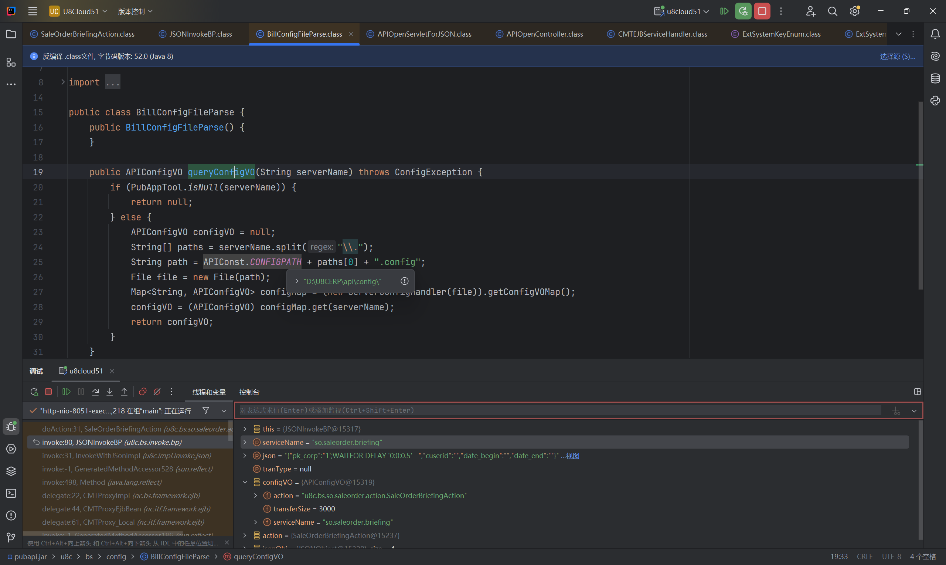Open the 控制台 console tab

(x=249, y=392)
